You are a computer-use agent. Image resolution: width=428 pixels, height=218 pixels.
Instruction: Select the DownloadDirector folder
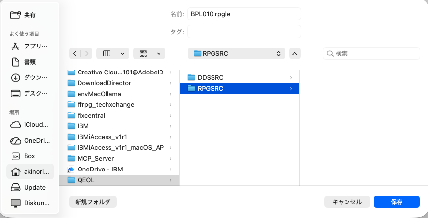point(119,83)
